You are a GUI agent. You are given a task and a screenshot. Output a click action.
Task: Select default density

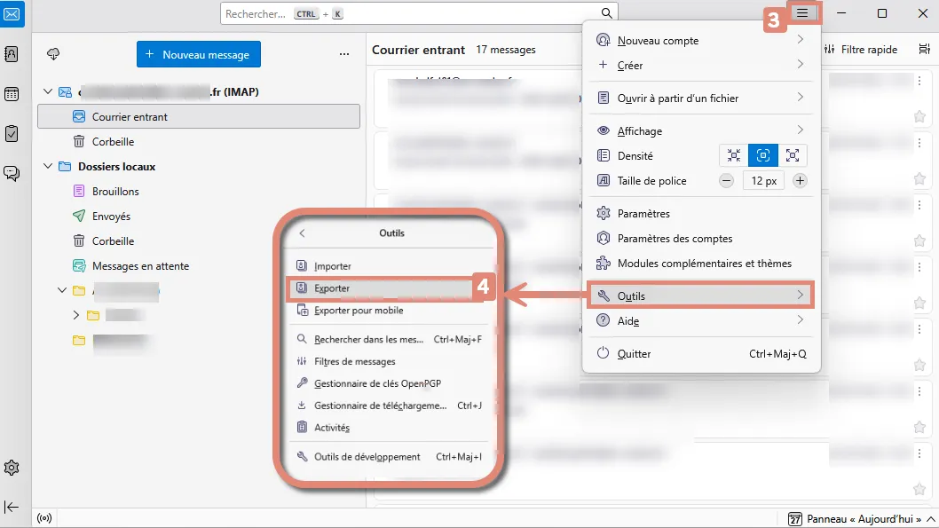coord(763,155)
